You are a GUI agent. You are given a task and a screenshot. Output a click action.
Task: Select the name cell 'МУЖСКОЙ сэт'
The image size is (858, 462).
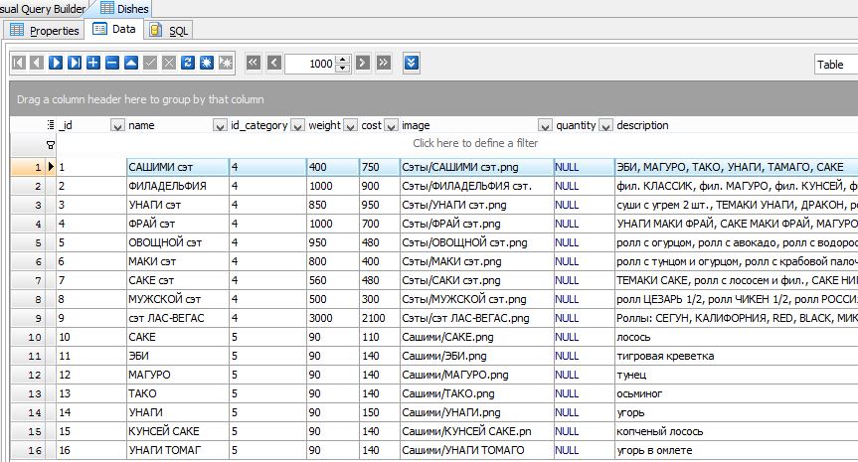[x=178, y=299]
